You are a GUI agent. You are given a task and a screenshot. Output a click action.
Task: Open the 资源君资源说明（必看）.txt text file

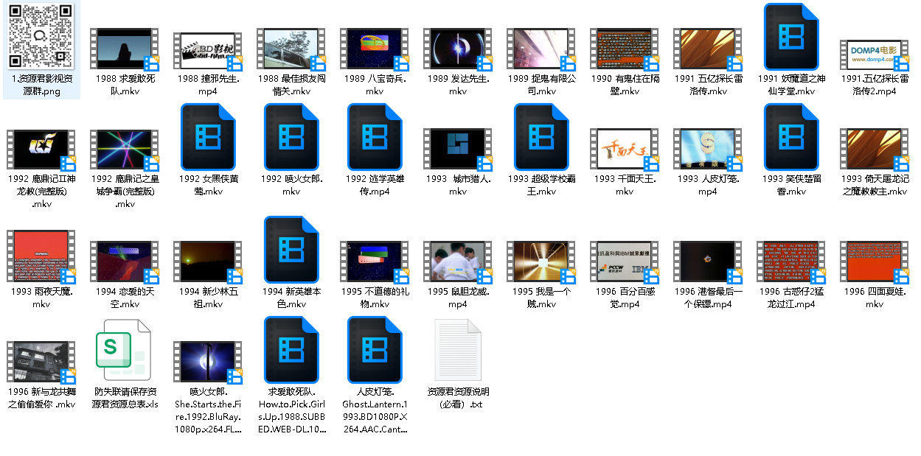click(457, 350)
